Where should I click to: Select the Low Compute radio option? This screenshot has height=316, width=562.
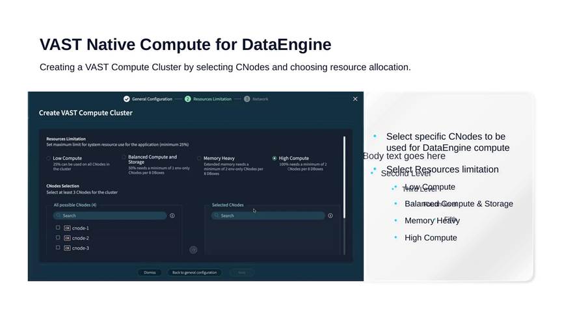pyautogui.click(x=48, y=158)
